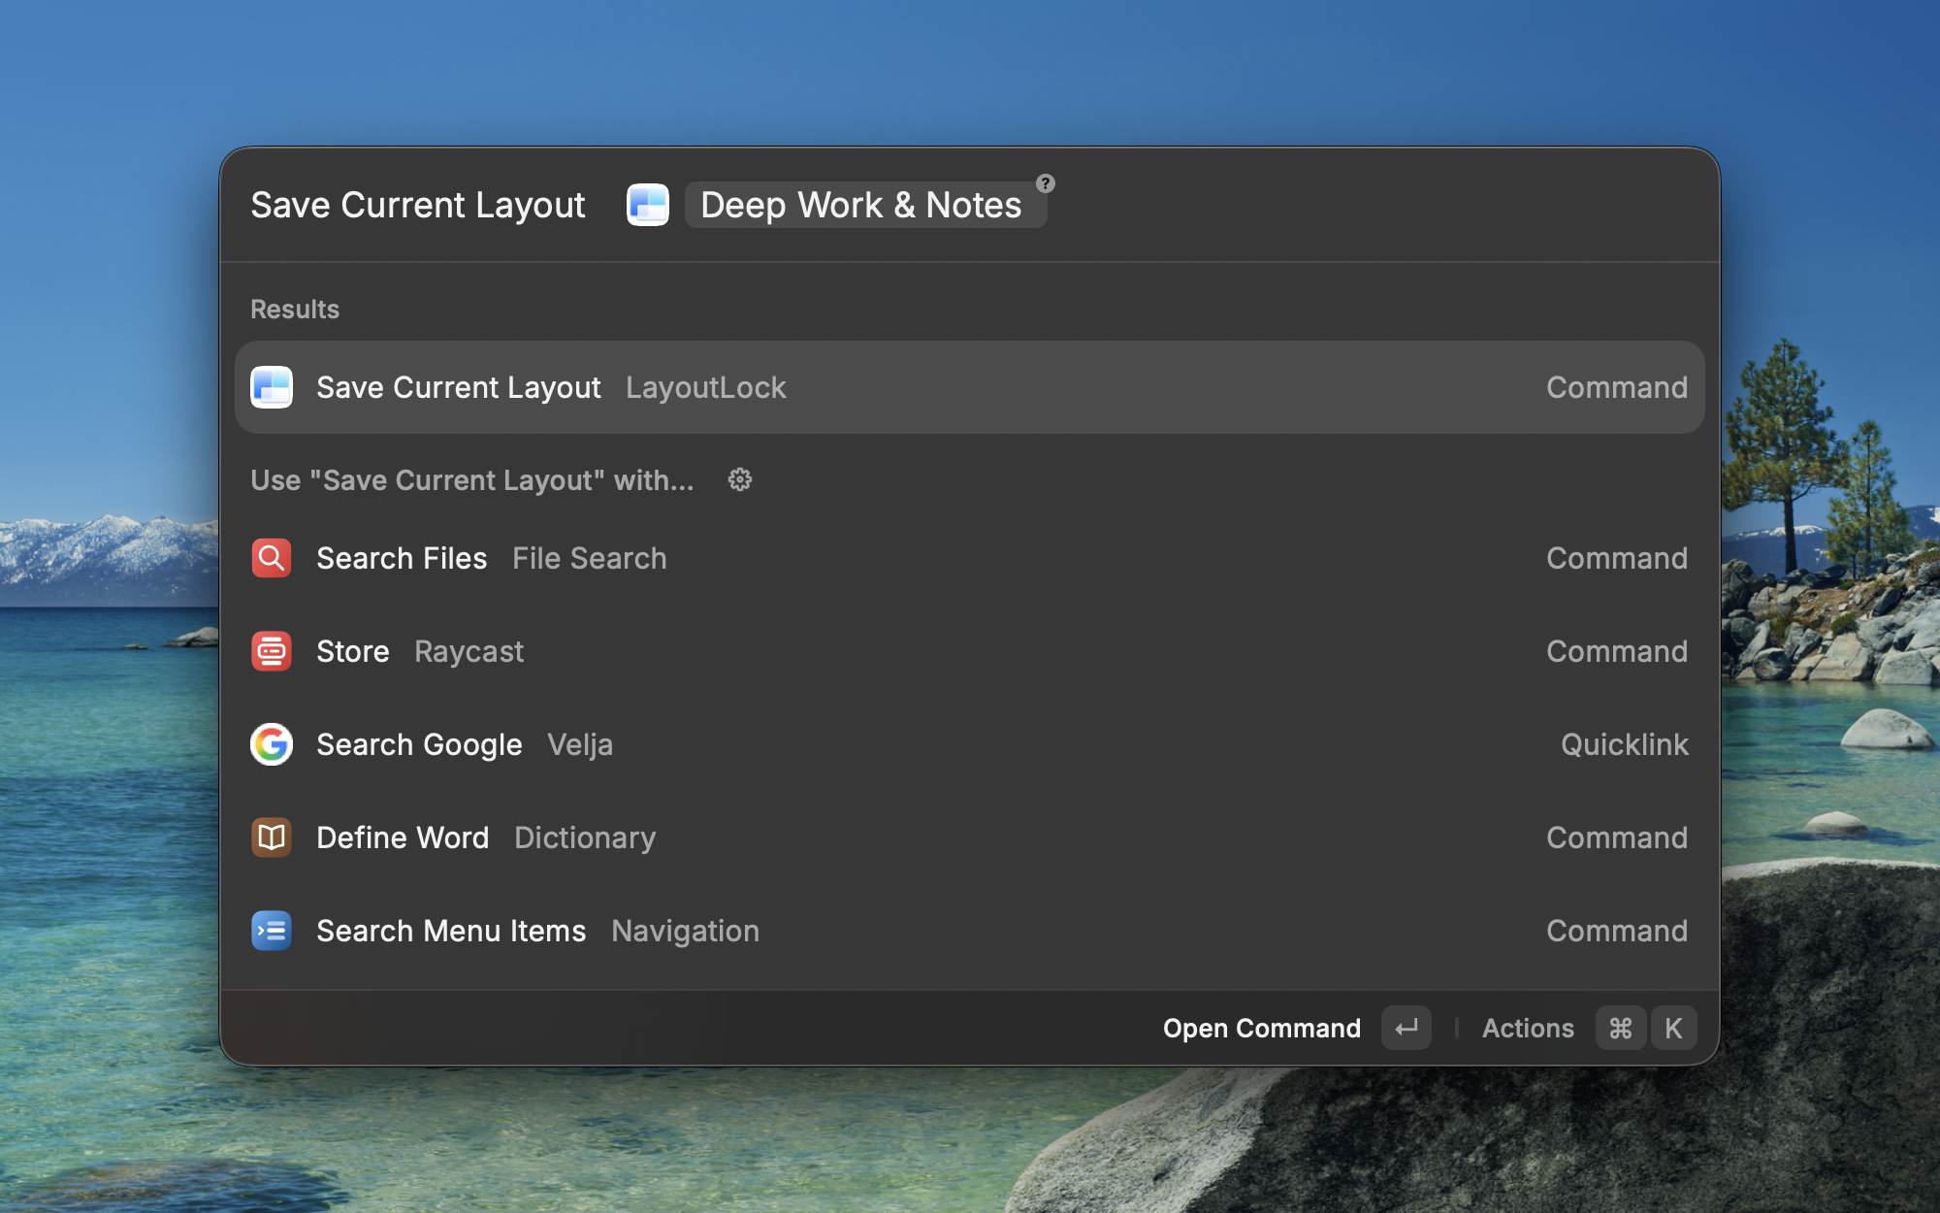
Task: Click the LayoutLock icon in the Save Current Layout result row
Action: 272,387
